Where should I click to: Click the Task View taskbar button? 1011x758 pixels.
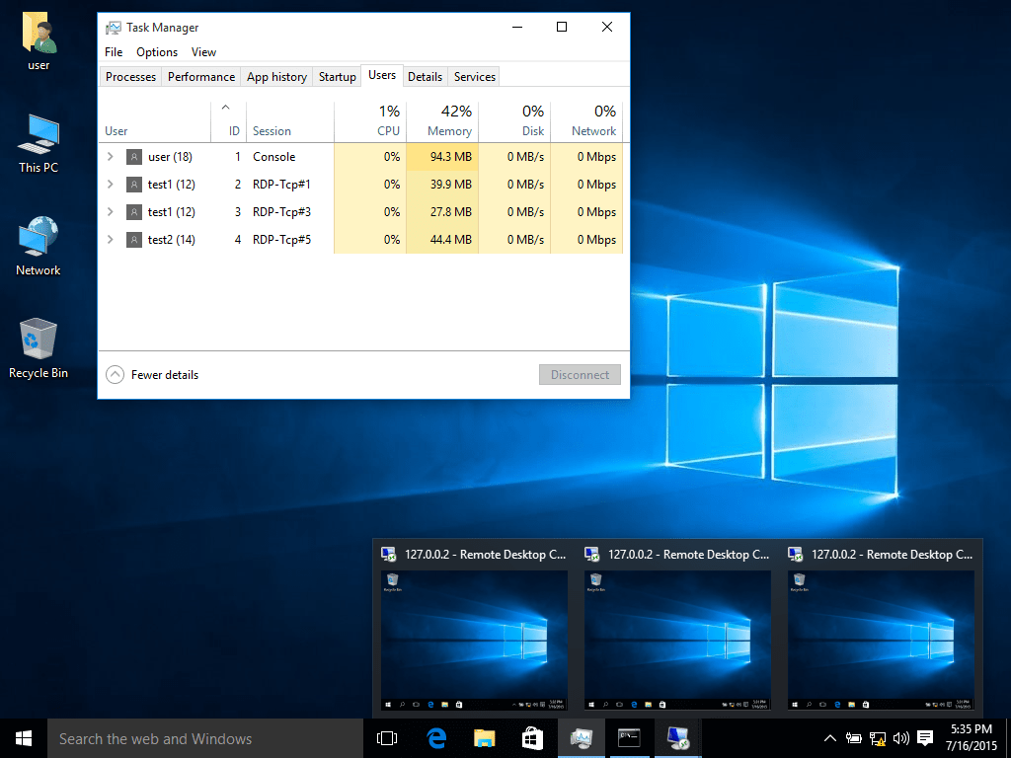click(x=387, y=738)
